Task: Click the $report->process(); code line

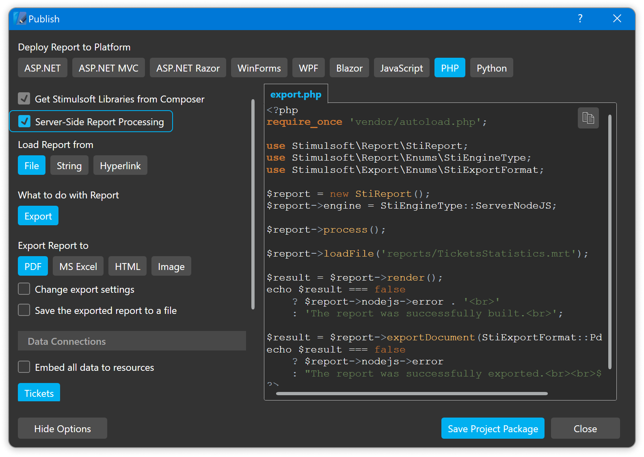Action: pos(326,230)
